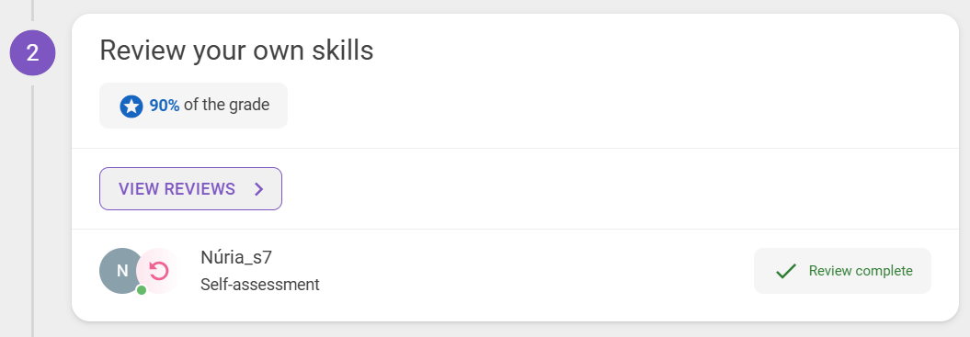Click the Review complete status badge

842,271
